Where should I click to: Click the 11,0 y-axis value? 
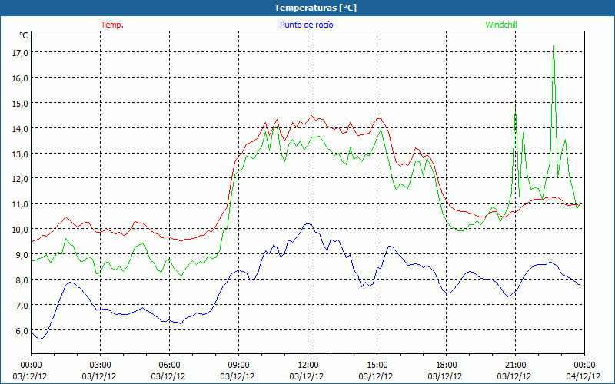[20, 204]
